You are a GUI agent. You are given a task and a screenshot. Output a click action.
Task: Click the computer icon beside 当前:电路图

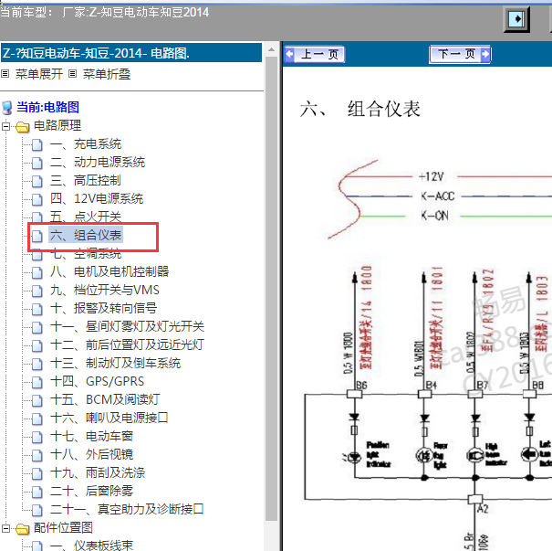pyautogui.click(x=7, y=108)
